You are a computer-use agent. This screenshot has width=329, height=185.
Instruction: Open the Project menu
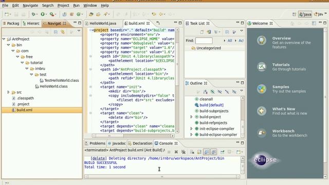pyautogui.click(x=63, y=6)
